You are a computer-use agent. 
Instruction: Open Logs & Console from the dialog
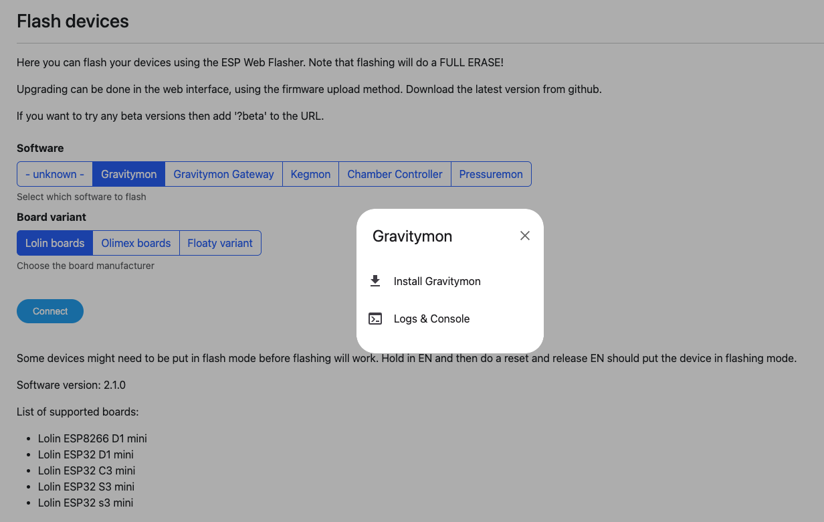(450, 319)
